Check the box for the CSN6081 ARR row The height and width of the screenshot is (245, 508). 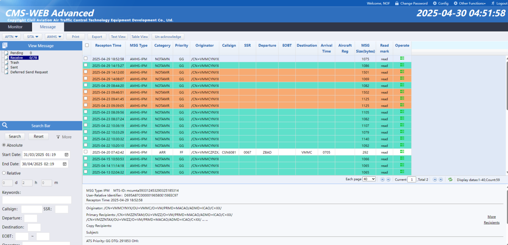(85, 152)
